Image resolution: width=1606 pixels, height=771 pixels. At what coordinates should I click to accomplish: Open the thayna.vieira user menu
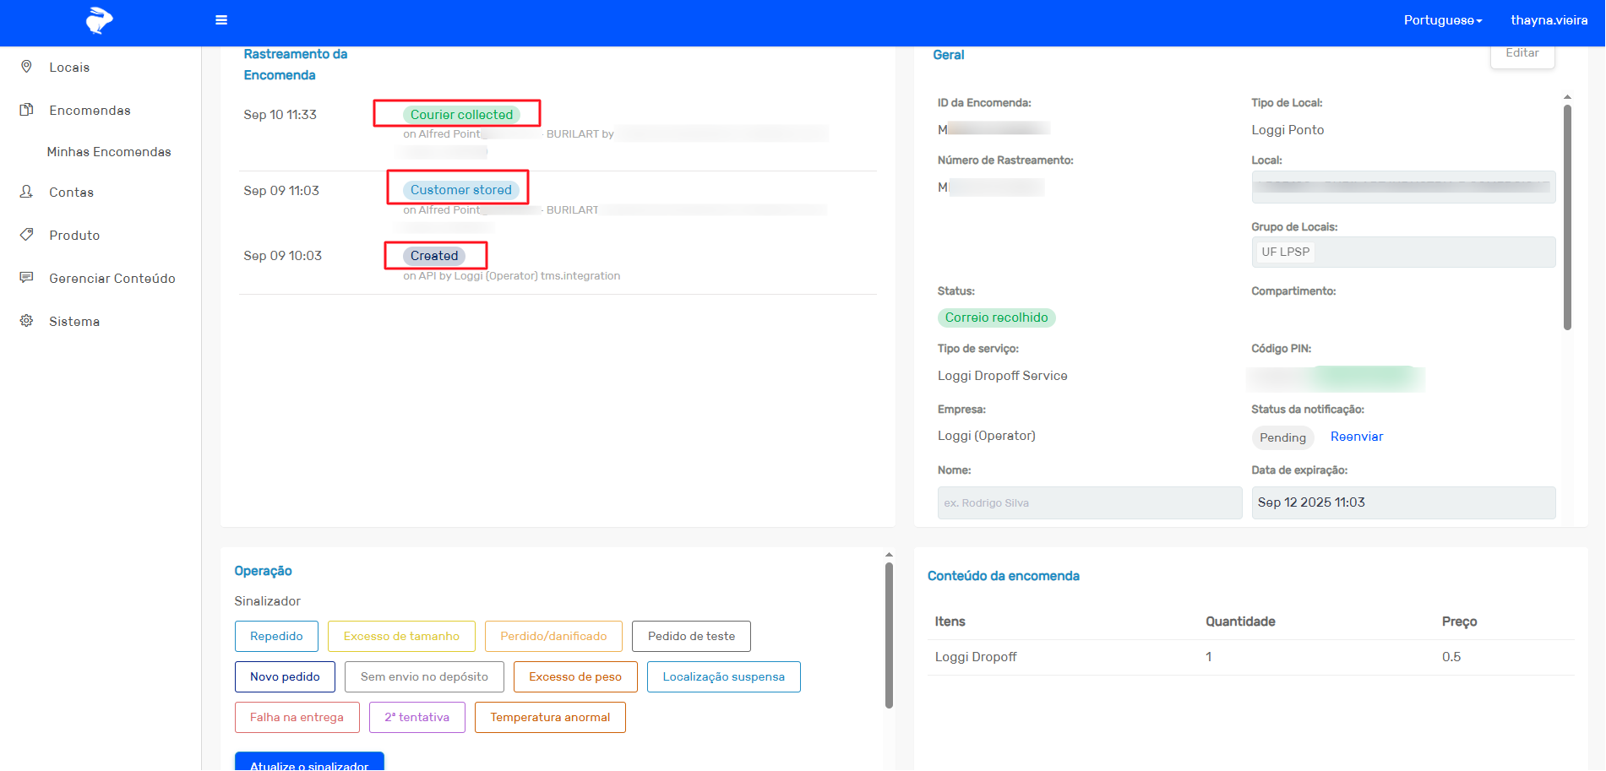pos(1549,19)
